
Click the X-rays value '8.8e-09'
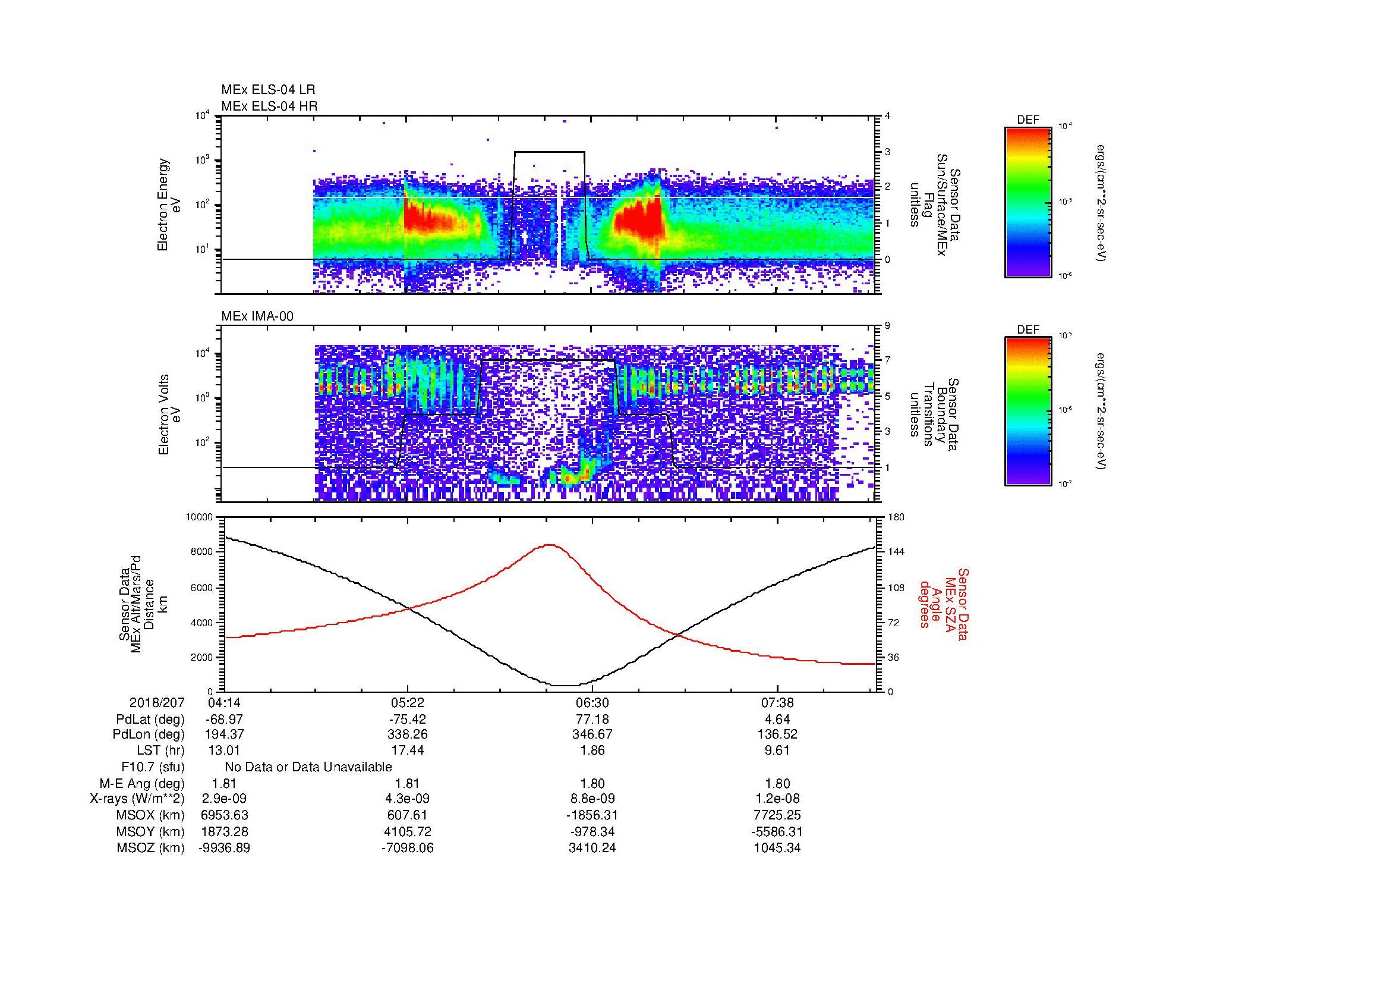coord(592,799)
